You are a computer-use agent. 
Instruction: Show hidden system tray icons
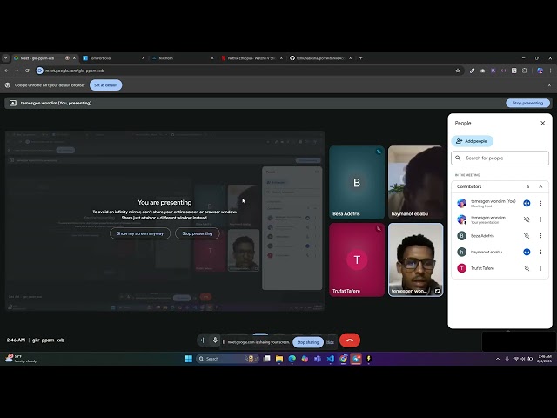click(x=497, y=359)
